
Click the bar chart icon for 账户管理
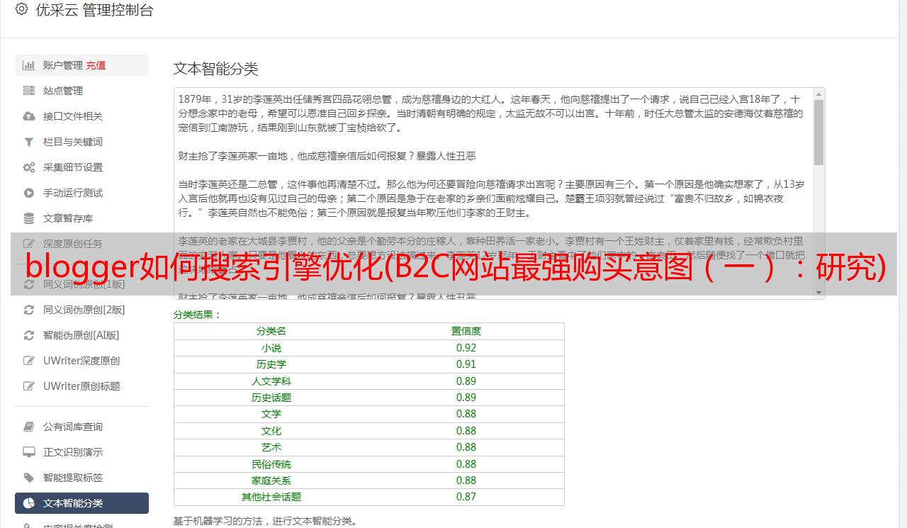click(x=29, y=65)
